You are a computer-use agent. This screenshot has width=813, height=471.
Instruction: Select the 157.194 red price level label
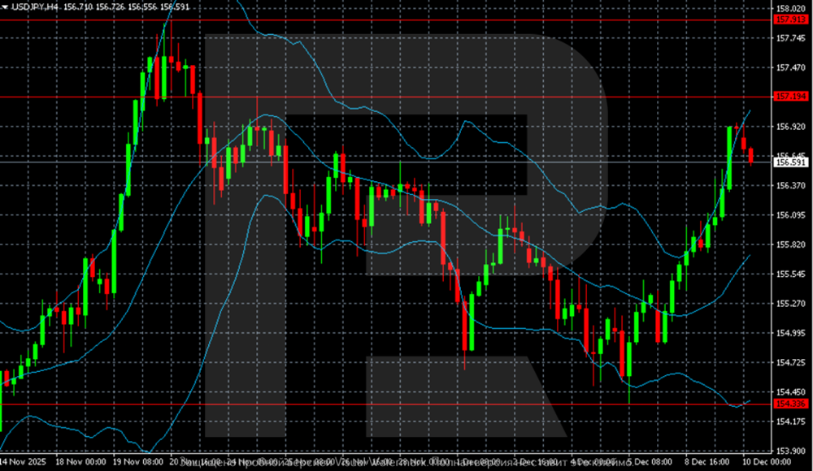click(791, 97)
